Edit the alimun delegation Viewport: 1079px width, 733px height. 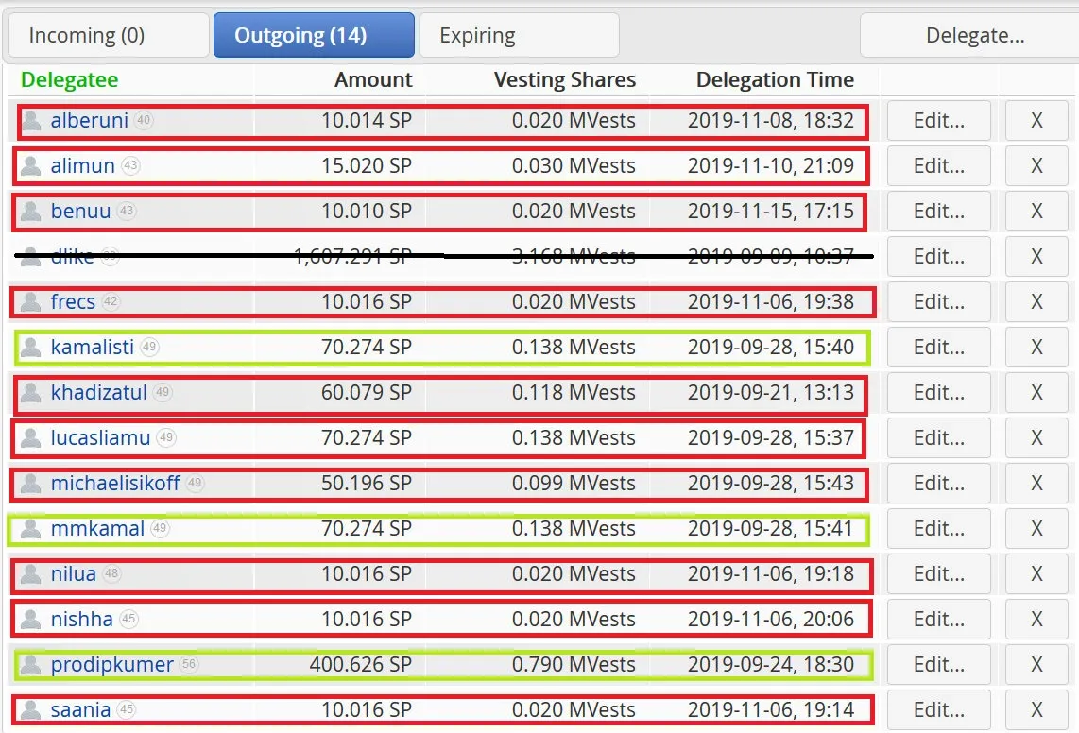pyautogui.click(x=938, y=166)
